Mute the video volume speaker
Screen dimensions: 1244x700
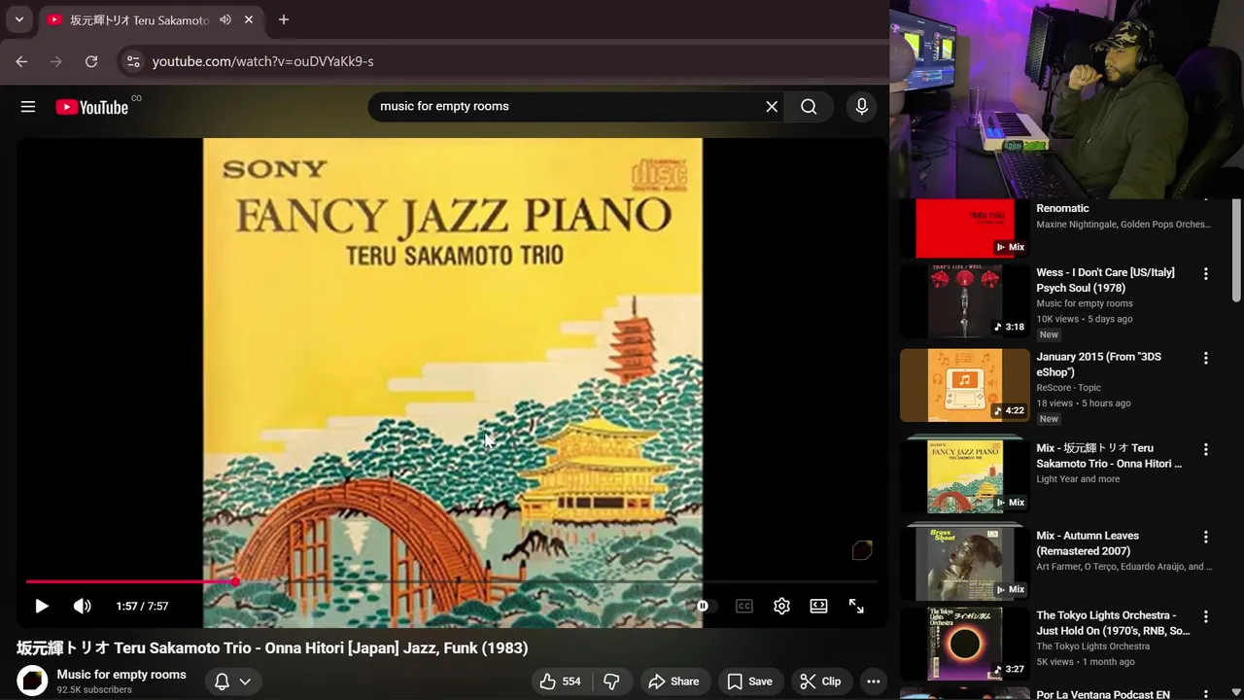83,606
